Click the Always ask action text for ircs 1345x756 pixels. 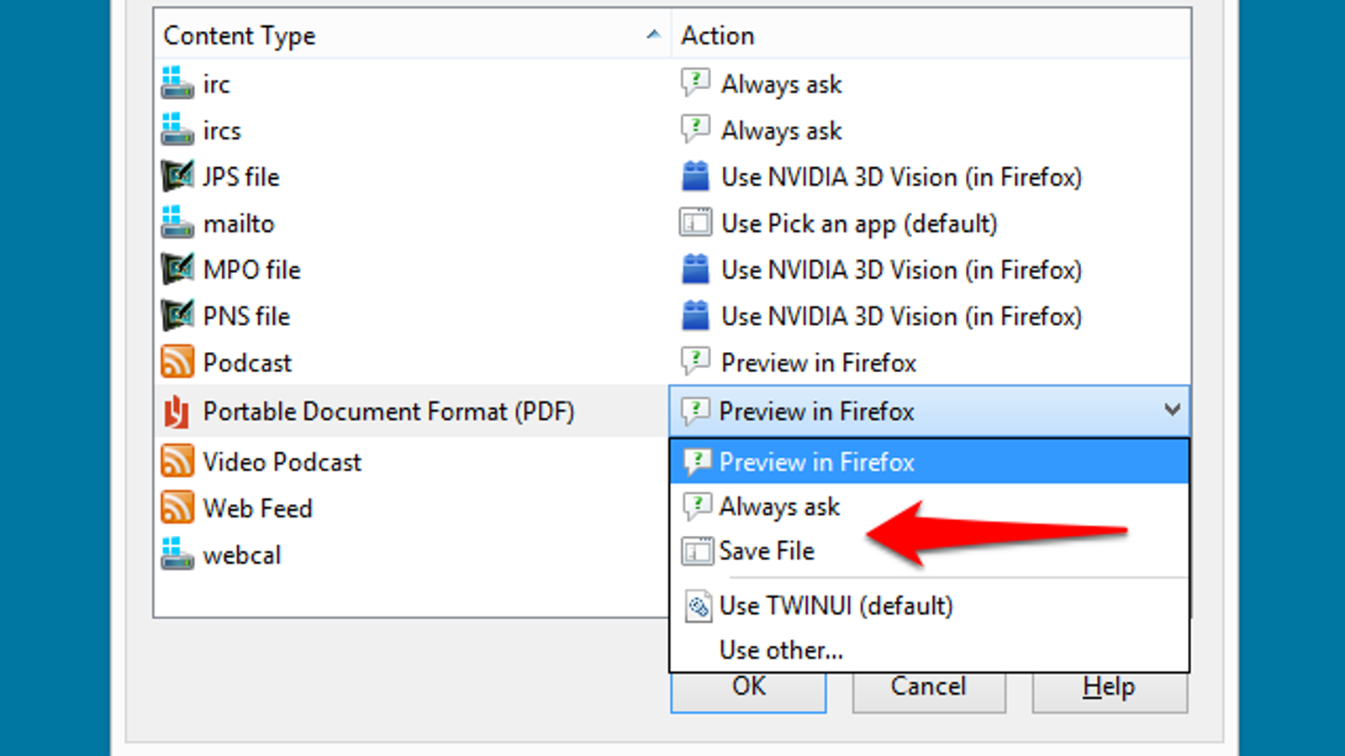781,130
